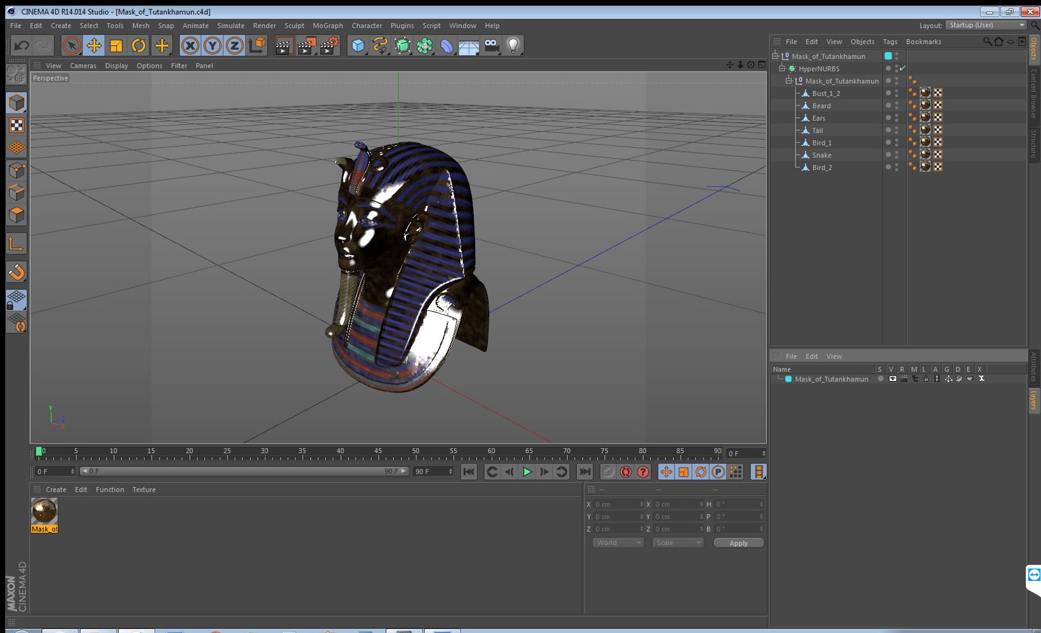Collapse the nested Mask_of_Tutankhamun null
1041x633 pixels.
(x=789, y=80)
